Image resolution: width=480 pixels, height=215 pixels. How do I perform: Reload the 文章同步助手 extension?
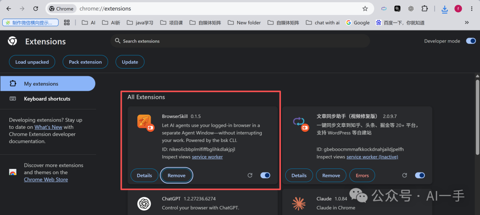pos(404,175)
